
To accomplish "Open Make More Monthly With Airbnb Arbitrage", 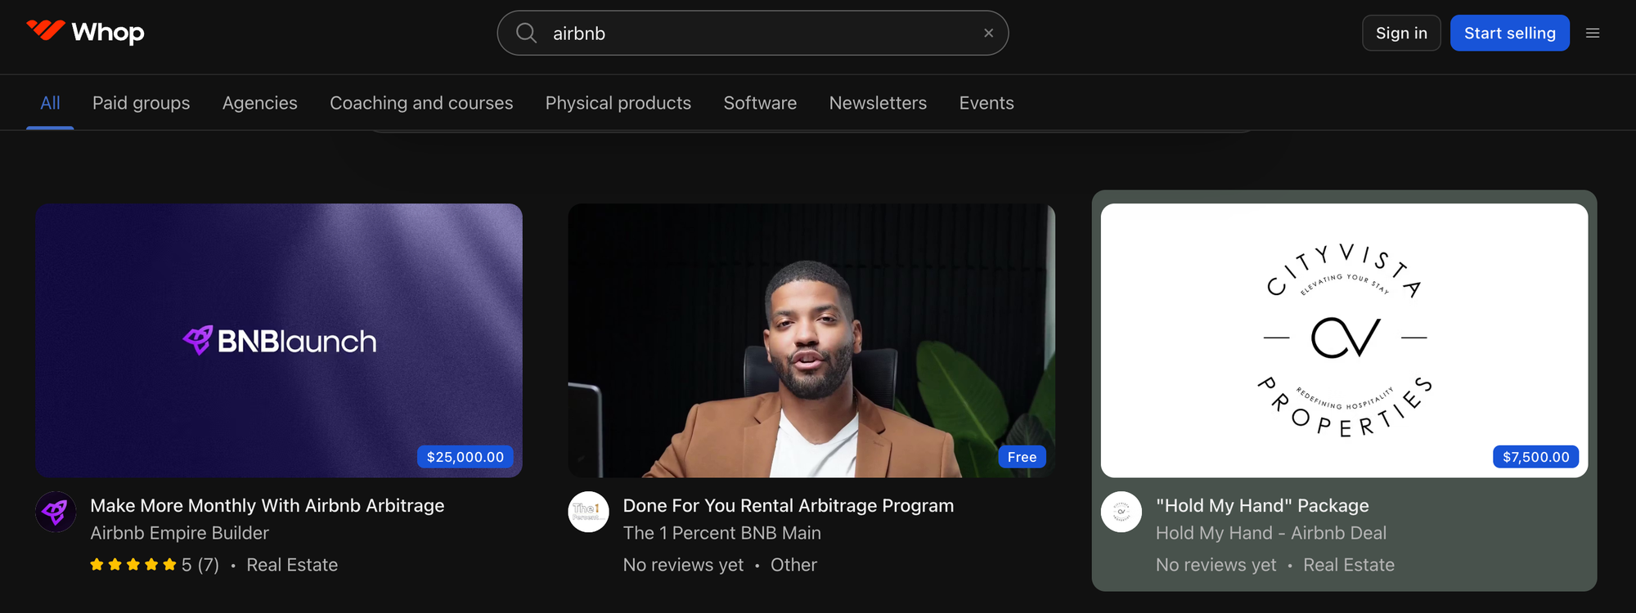I will [267, 505].
